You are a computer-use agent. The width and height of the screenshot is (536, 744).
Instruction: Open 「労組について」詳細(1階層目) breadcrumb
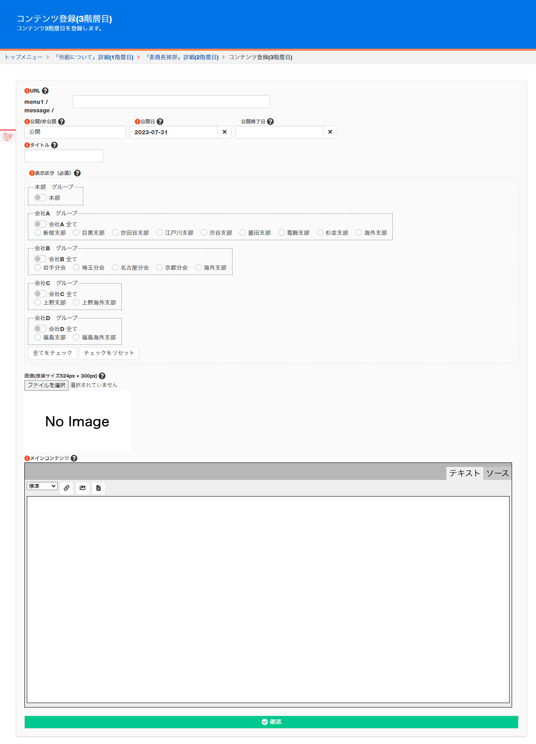(93, 57)
